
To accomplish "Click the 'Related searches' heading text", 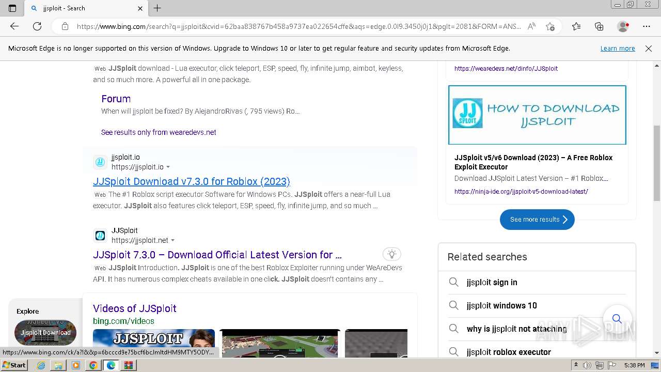I will coord(487,257).
